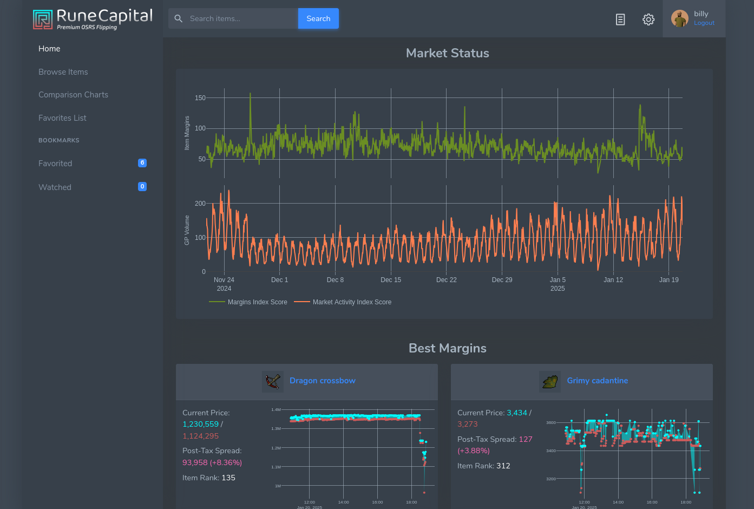The width and height of the screenshot is (754, 509).
Task: Click the Favorited count badge
Action: click(x=142, y=163)
